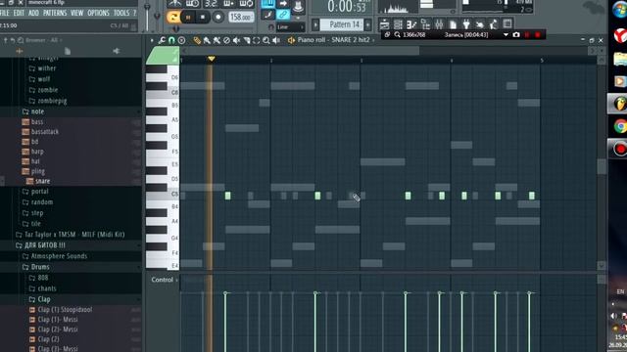The image size is (627, 352).
Task: Select the Slice tool in piano roll
Action: coord(247,40)
